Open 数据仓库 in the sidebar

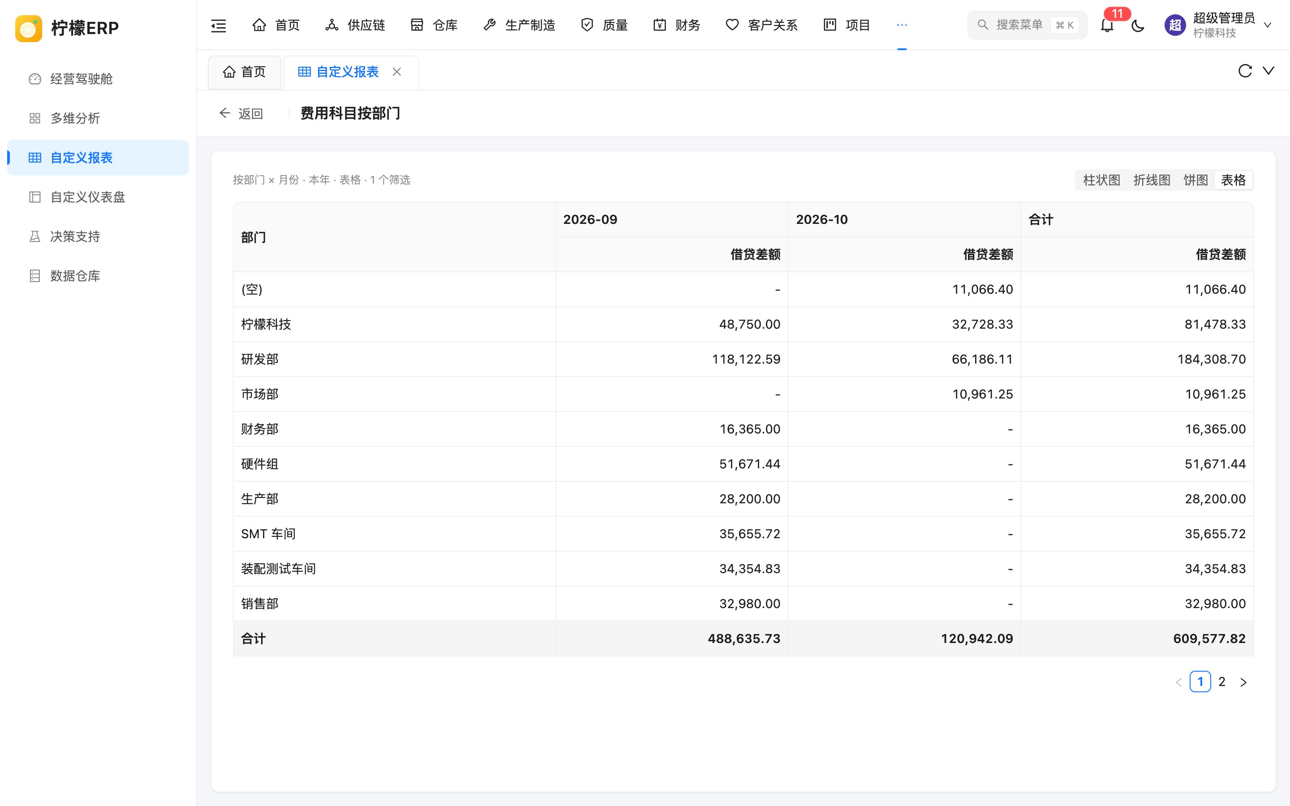coord(98,276)
